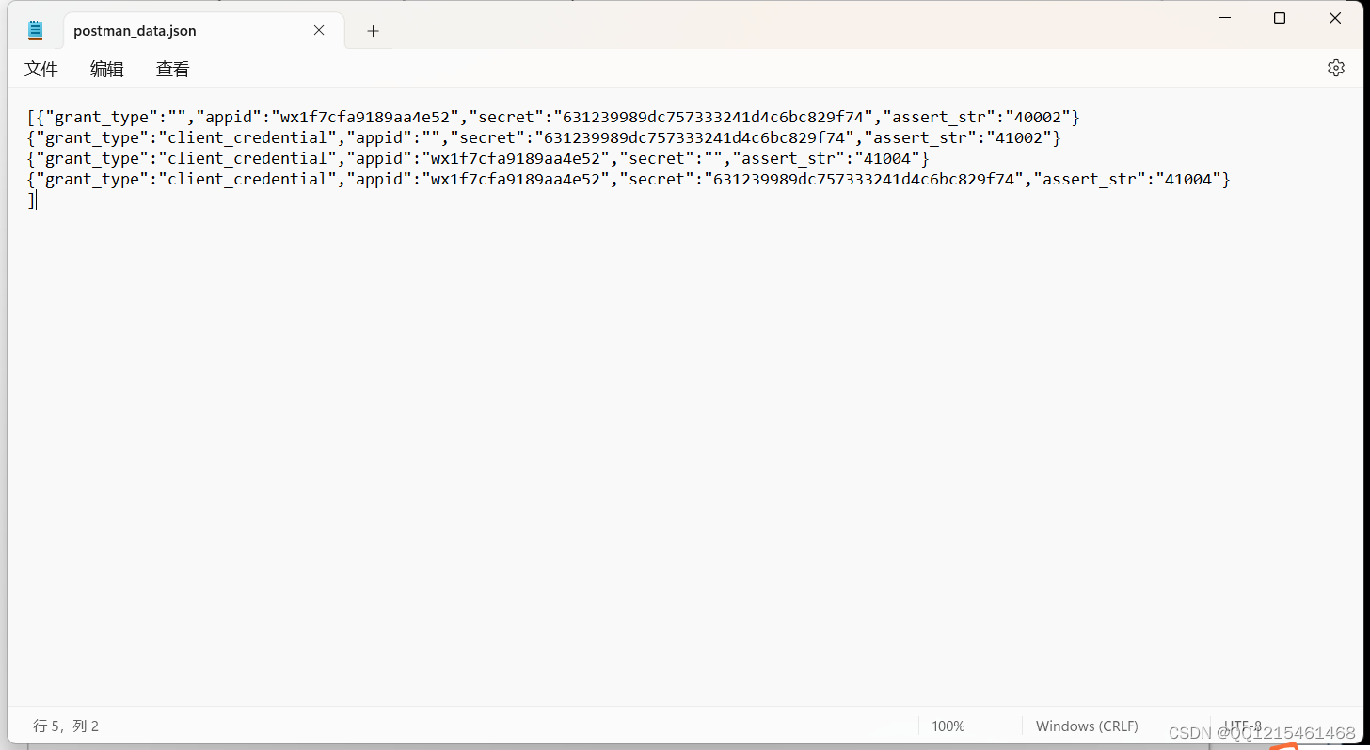This screenshot has width=1370, height=750.
Task: Click the Notepad app icon in title bar
Action: click(x=36, y=30)
